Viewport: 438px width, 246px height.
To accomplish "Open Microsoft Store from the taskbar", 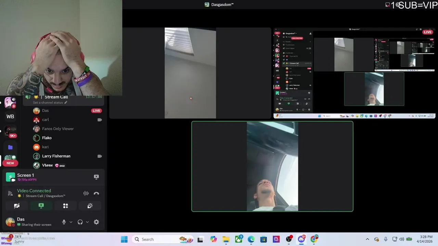I will [x=263, y=239].
